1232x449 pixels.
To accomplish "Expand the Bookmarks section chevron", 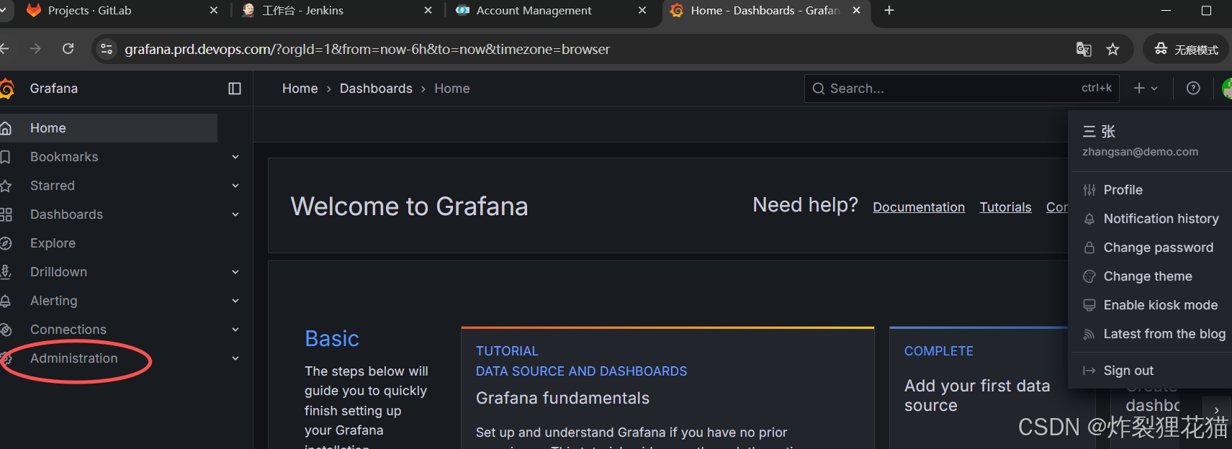I will pyautogui.click(x=235, y=157).
